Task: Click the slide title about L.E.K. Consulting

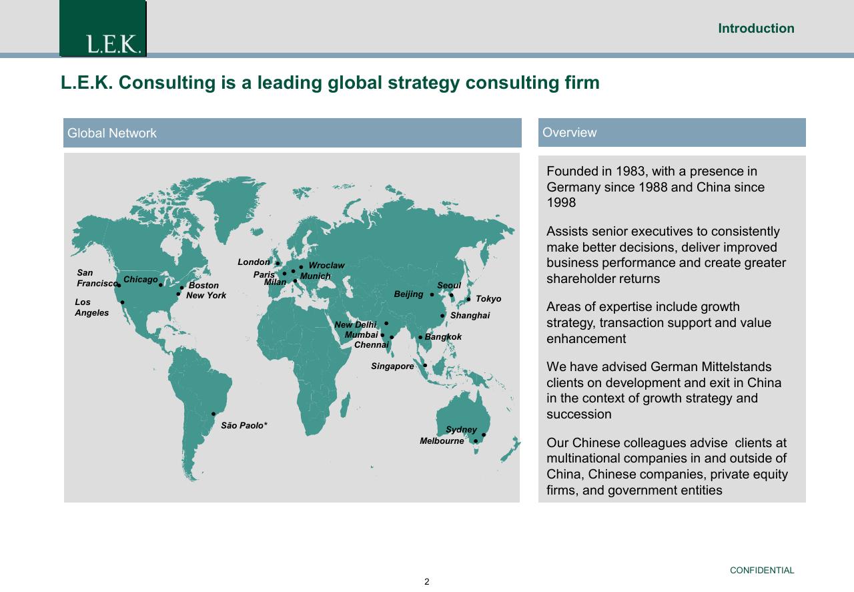Action: coord(330,83)
